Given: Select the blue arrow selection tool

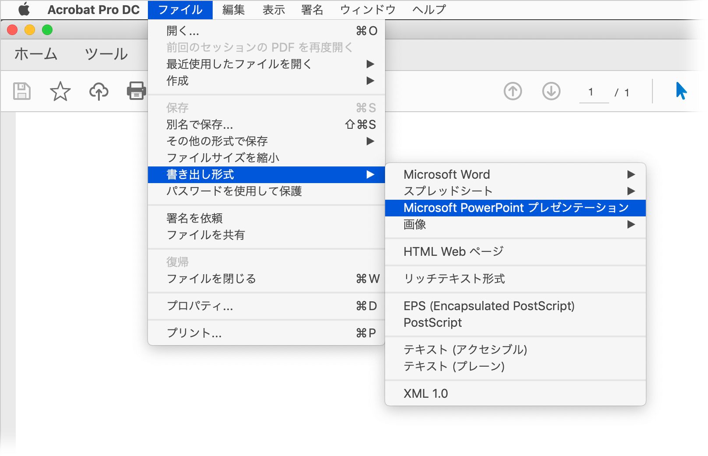Looking at the screenshot, I should (681, 91).
